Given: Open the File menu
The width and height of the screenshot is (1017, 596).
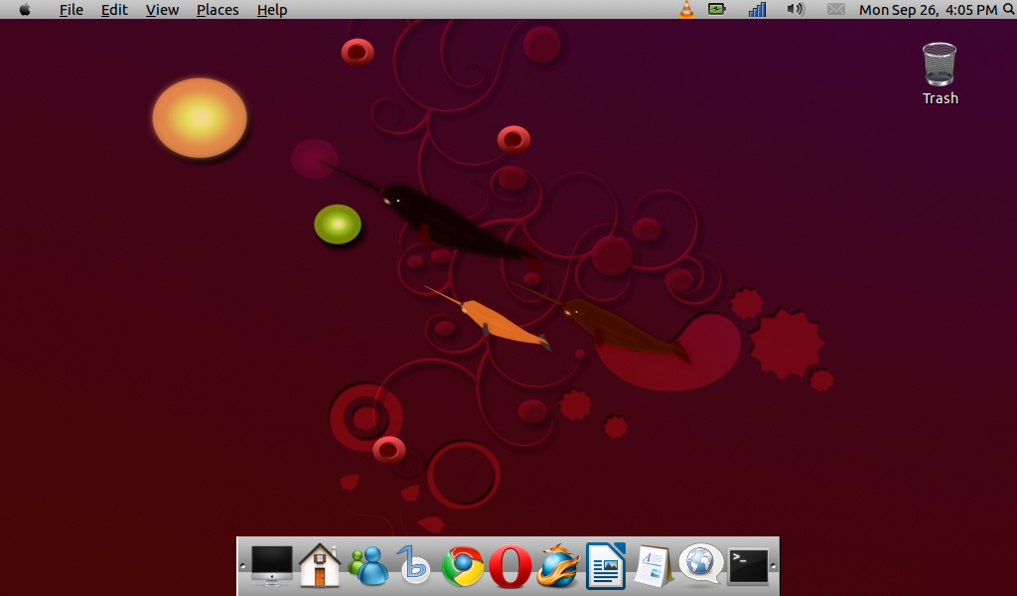Looking at the screenshot, I should 72,10.
